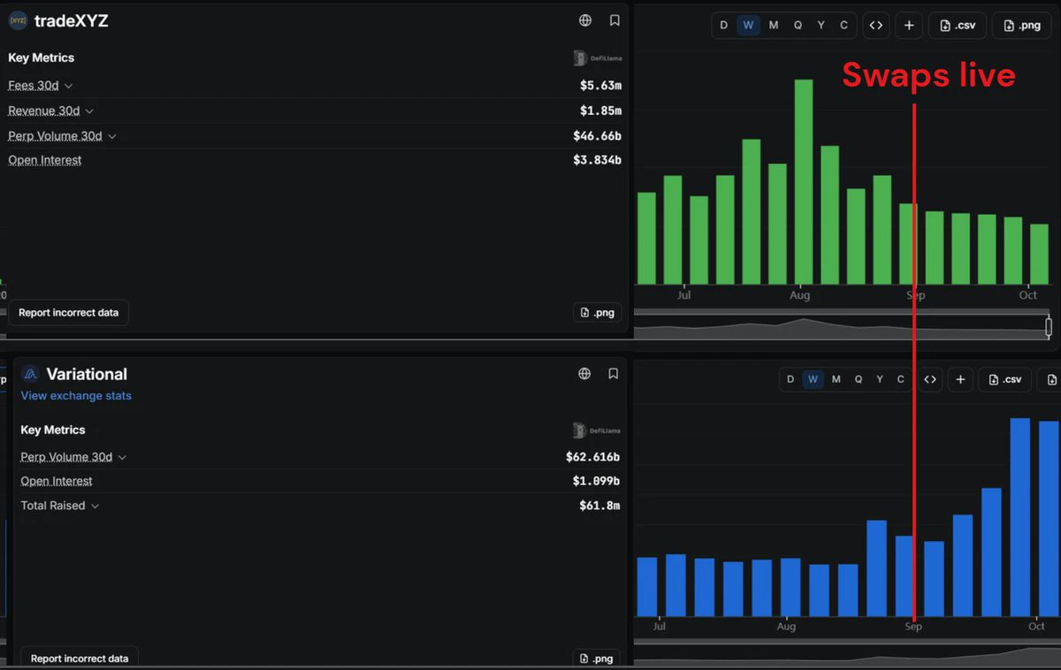1061x670 pixels.
Task: Open the website globe icon for Variational
Action: pos(584,374)
